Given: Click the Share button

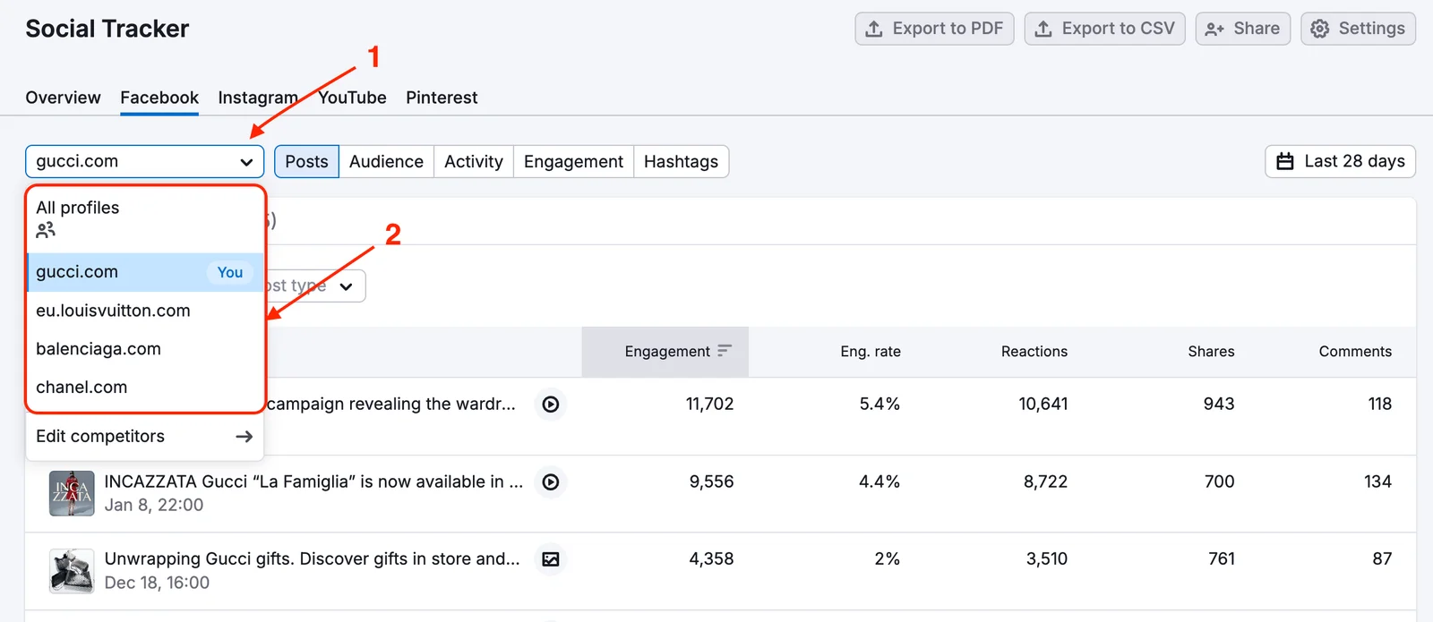Looking at the screenshot, I should click(x=1242, y=29).
